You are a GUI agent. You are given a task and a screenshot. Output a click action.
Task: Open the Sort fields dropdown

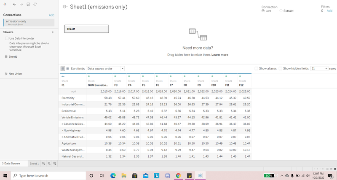click(105, 69)
